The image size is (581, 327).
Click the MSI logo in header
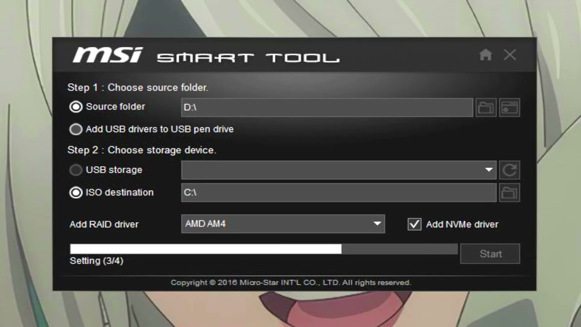pos(108,55)
